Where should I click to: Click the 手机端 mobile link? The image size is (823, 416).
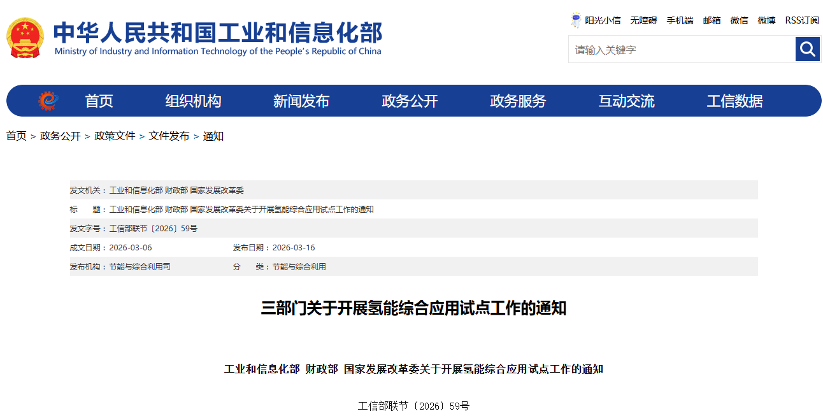tap(680, 20)
